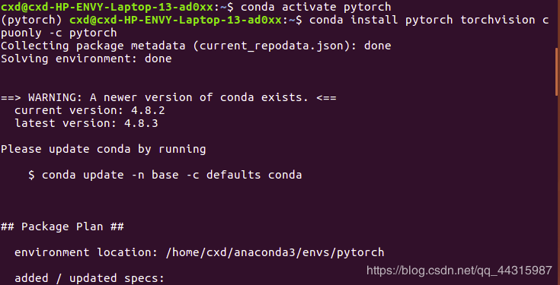Click the 'added / updated specs:' line

89,278
